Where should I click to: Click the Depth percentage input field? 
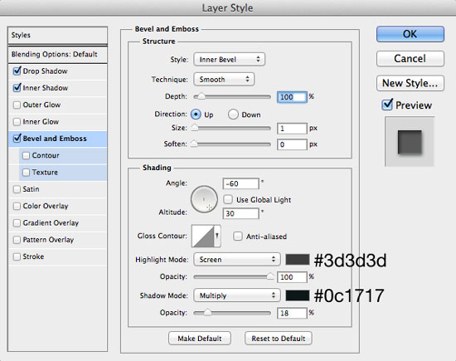point(292,97)
